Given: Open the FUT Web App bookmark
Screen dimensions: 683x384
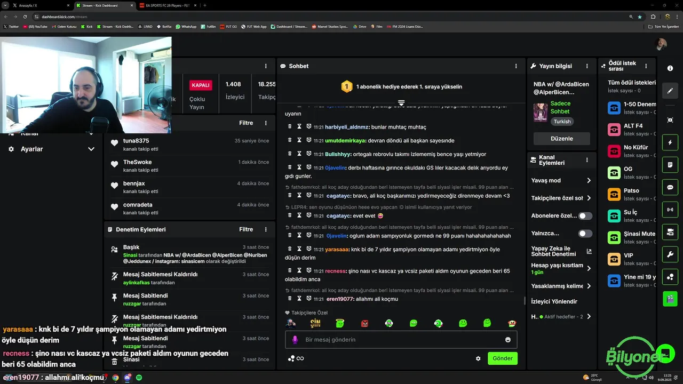Looking at the screenshot, I should [253, 26].
